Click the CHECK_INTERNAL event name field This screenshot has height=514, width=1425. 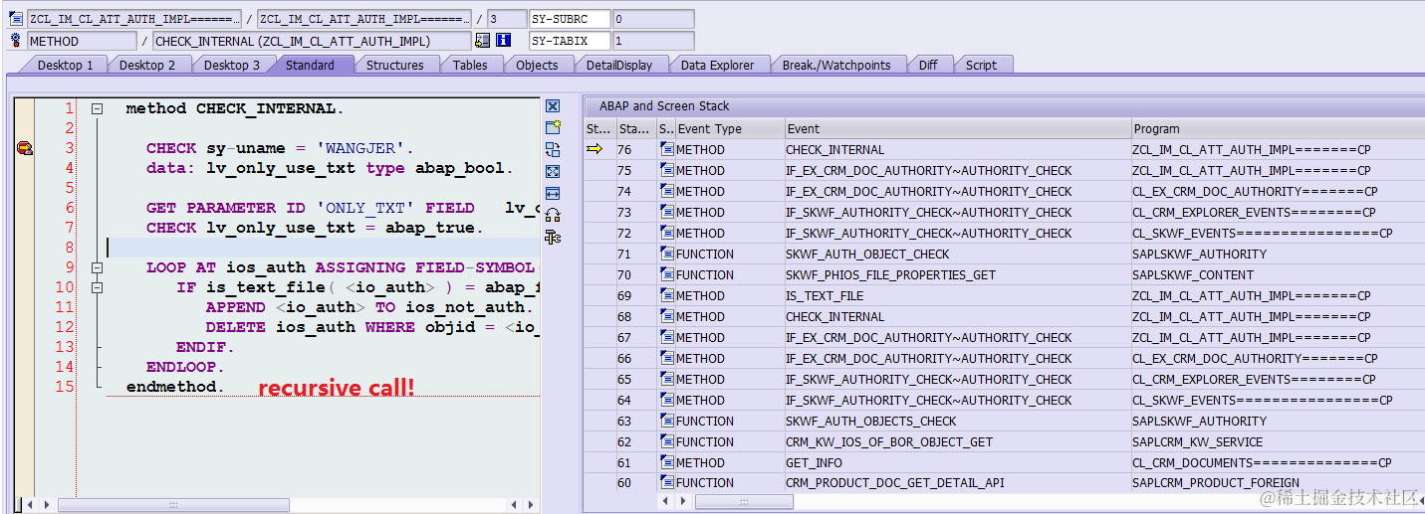pyautogui.click(x=312, y=41)
